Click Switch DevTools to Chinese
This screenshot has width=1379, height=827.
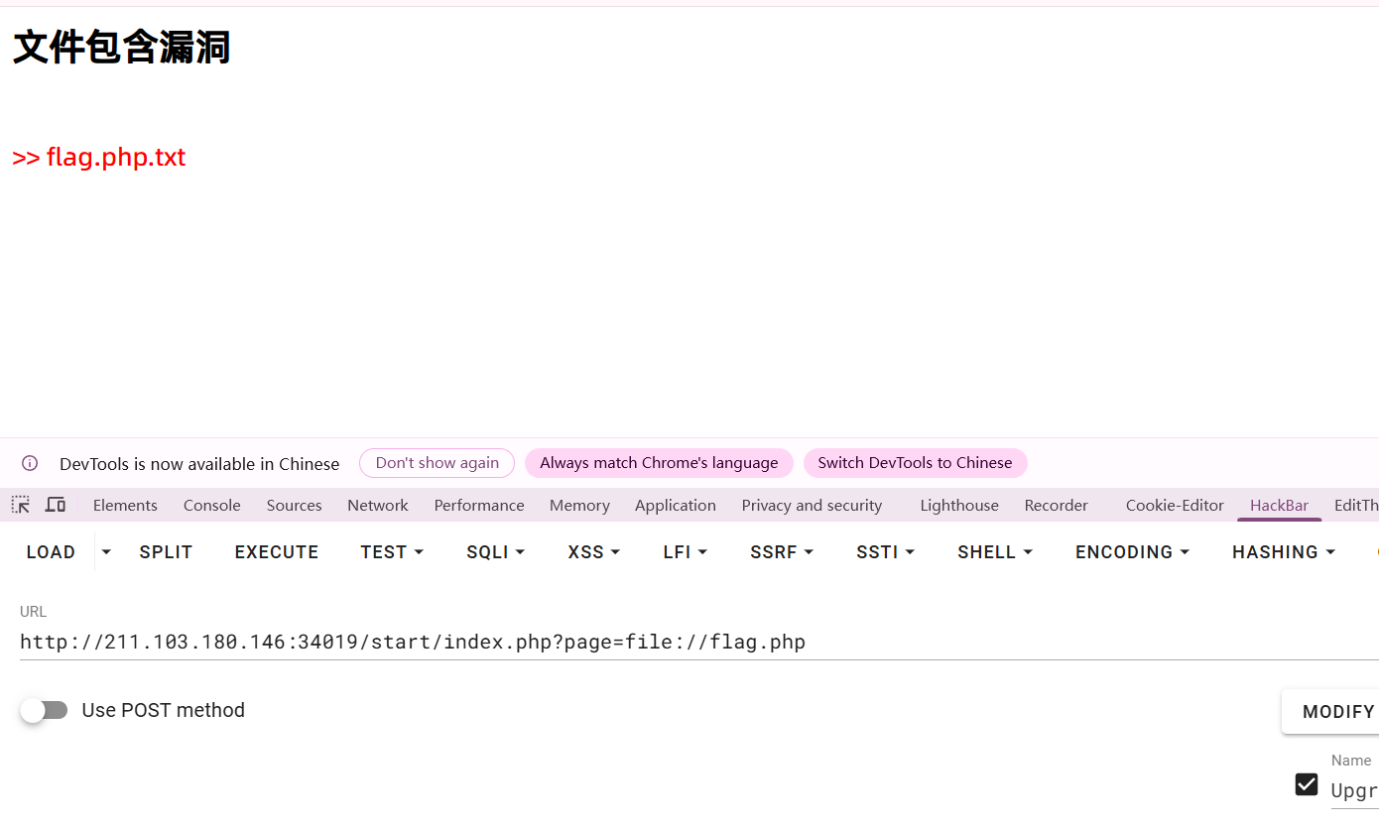(x=915, y=463)
